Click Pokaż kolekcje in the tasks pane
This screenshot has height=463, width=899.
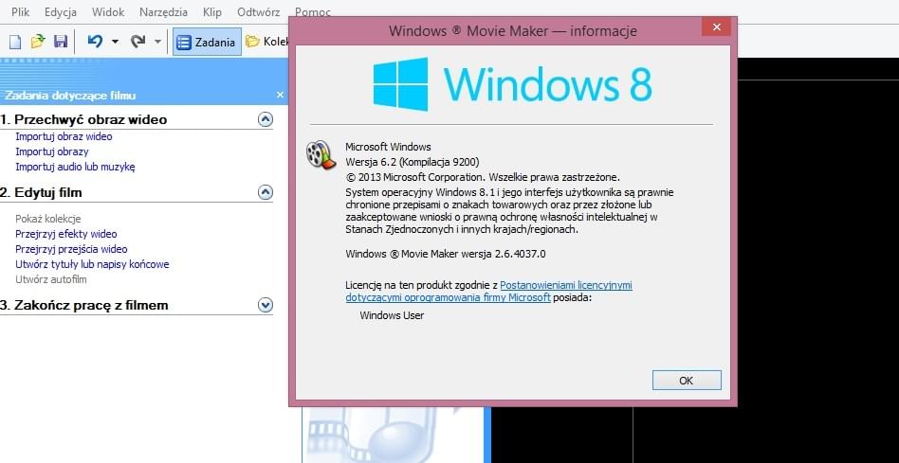tap(48, 219)
